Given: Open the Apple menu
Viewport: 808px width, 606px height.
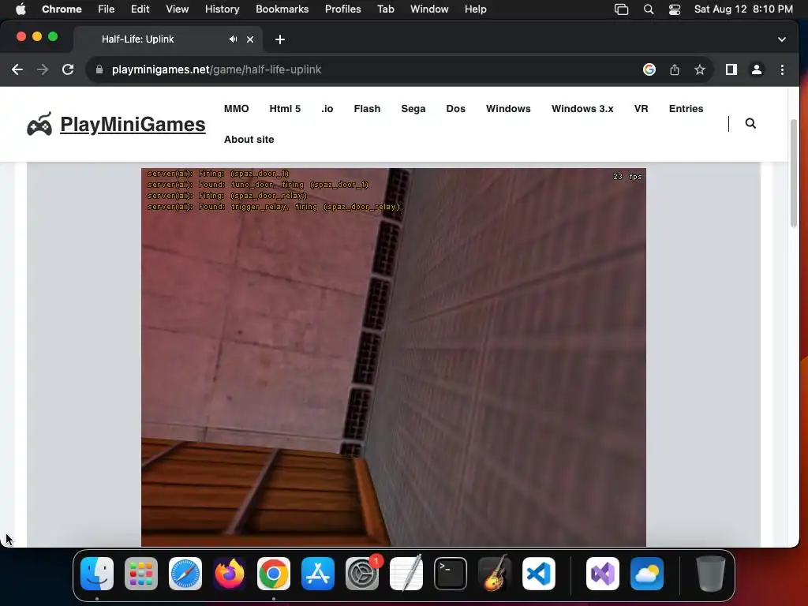Looking at the screenshot, I should [20, 9].
